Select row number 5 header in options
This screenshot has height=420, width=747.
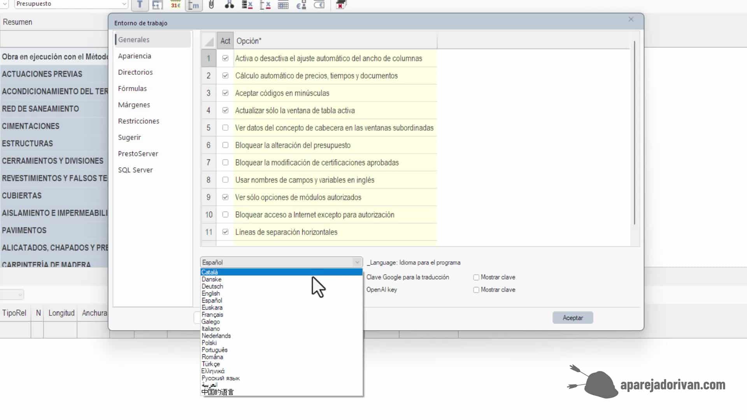(209, 128)
